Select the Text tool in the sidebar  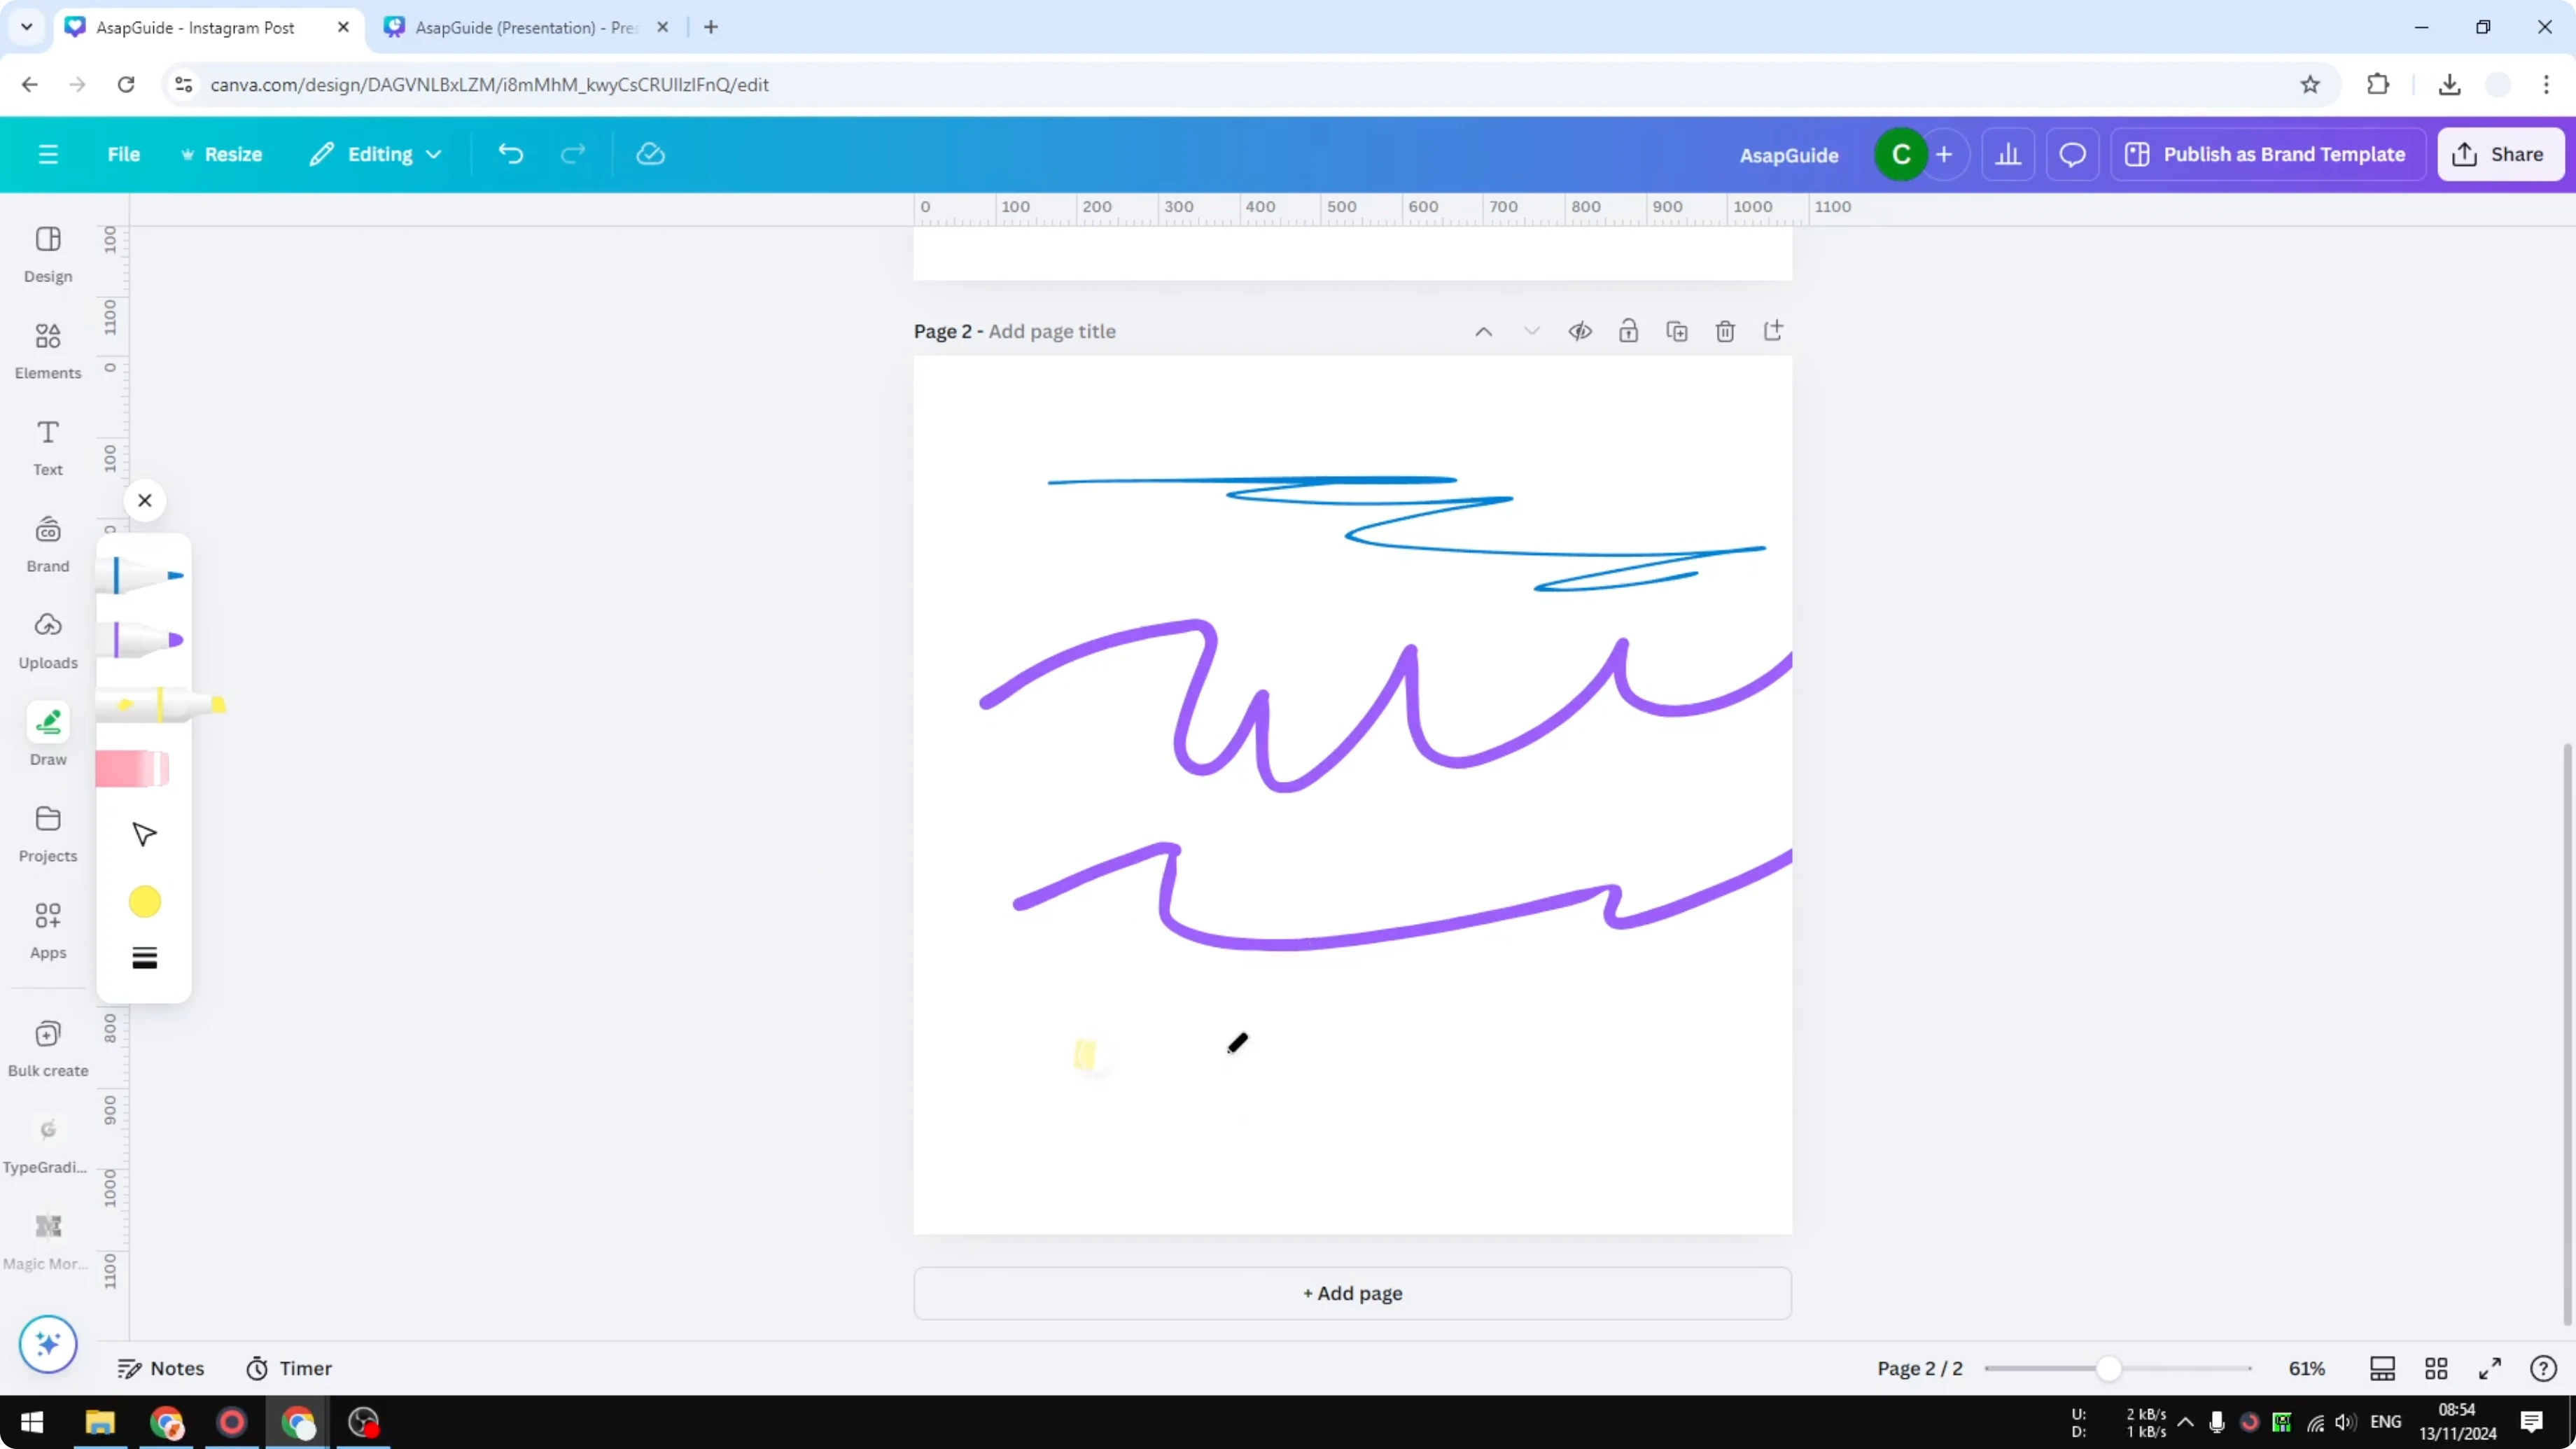[x=47, y=445]
